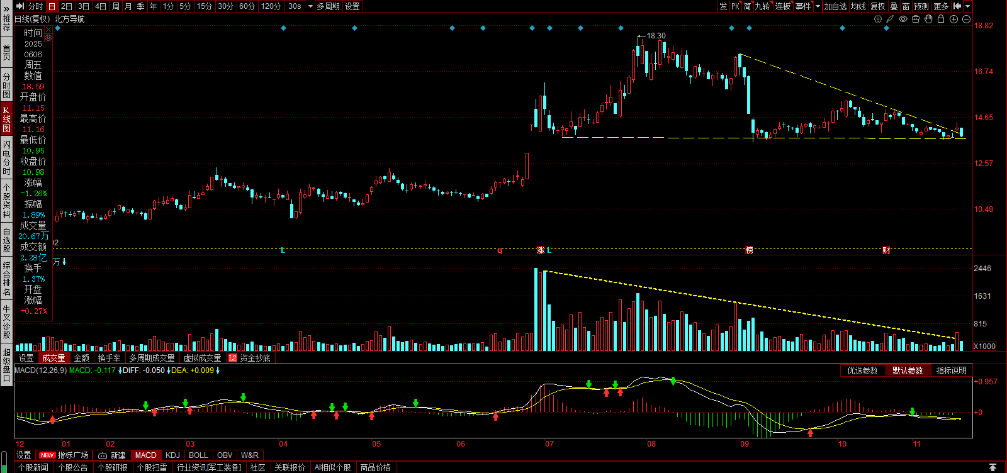This screenshot has width=1007, height=473.
Task: Open the dropdown arrow after 30s
Action: click(310, 6)
